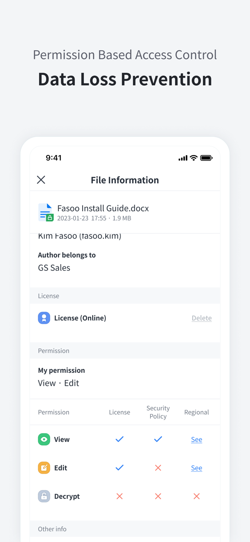Toggle the Decrypt Regional X mark
Screen dimensions: 250x542
click(197, 496)
